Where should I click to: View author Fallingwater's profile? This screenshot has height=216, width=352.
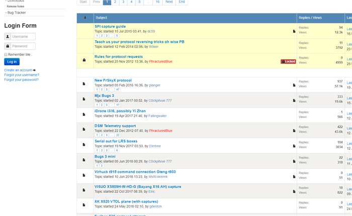(x=157, y=116)
